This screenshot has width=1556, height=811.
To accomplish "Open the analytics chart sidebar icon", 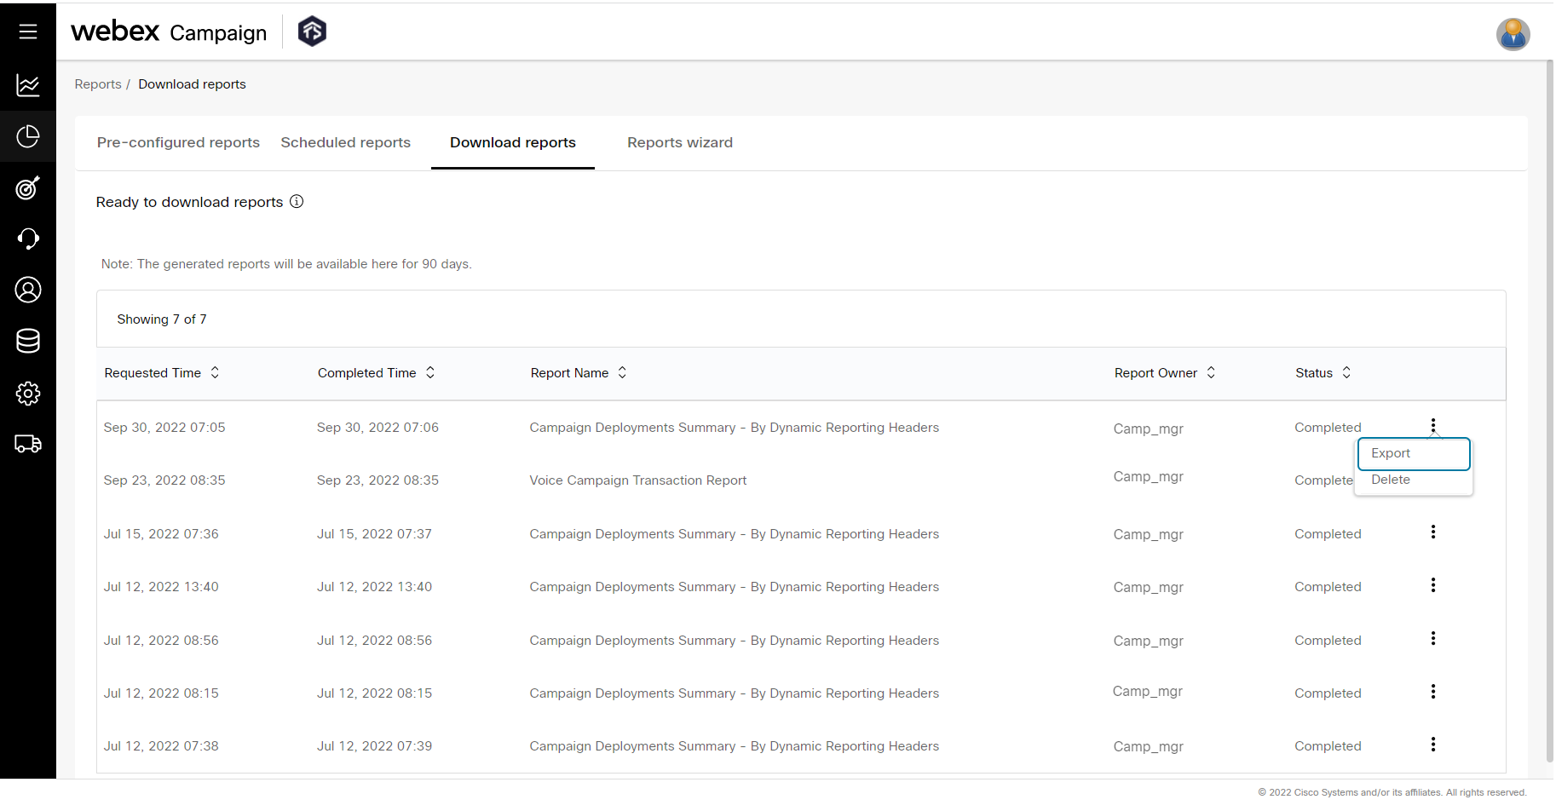I will (x=28, y=85).
